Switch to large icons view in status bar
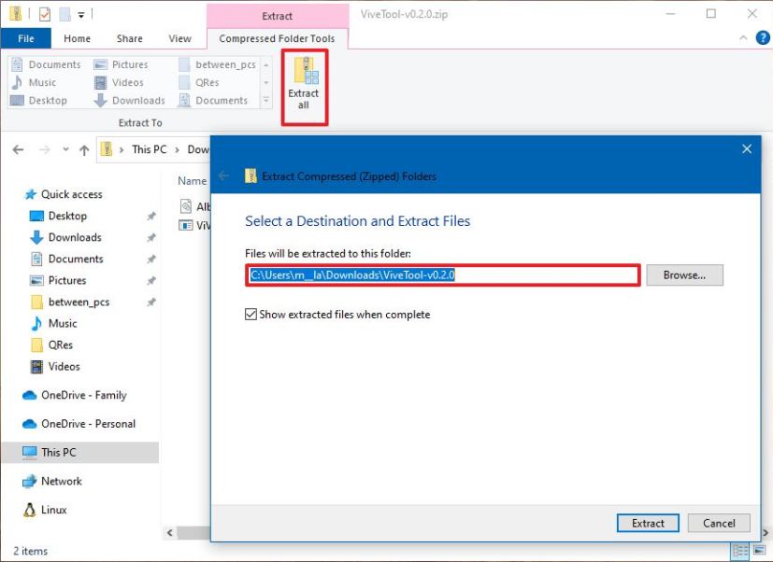773x562 pixels. coord(759,551)
